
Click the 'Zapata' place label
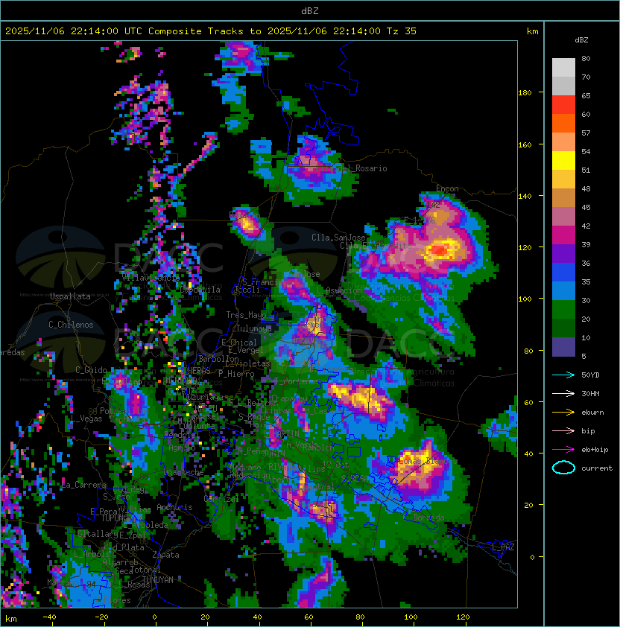pyautogui.click(x=165, y=555)
